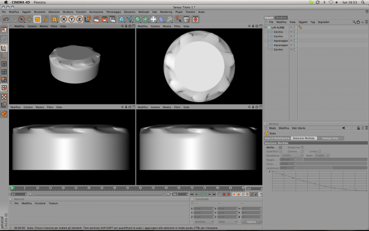The width and height of the screenshot is (369, 231).
Task: Select the Move tool cross icon
Action: point(30,20)
